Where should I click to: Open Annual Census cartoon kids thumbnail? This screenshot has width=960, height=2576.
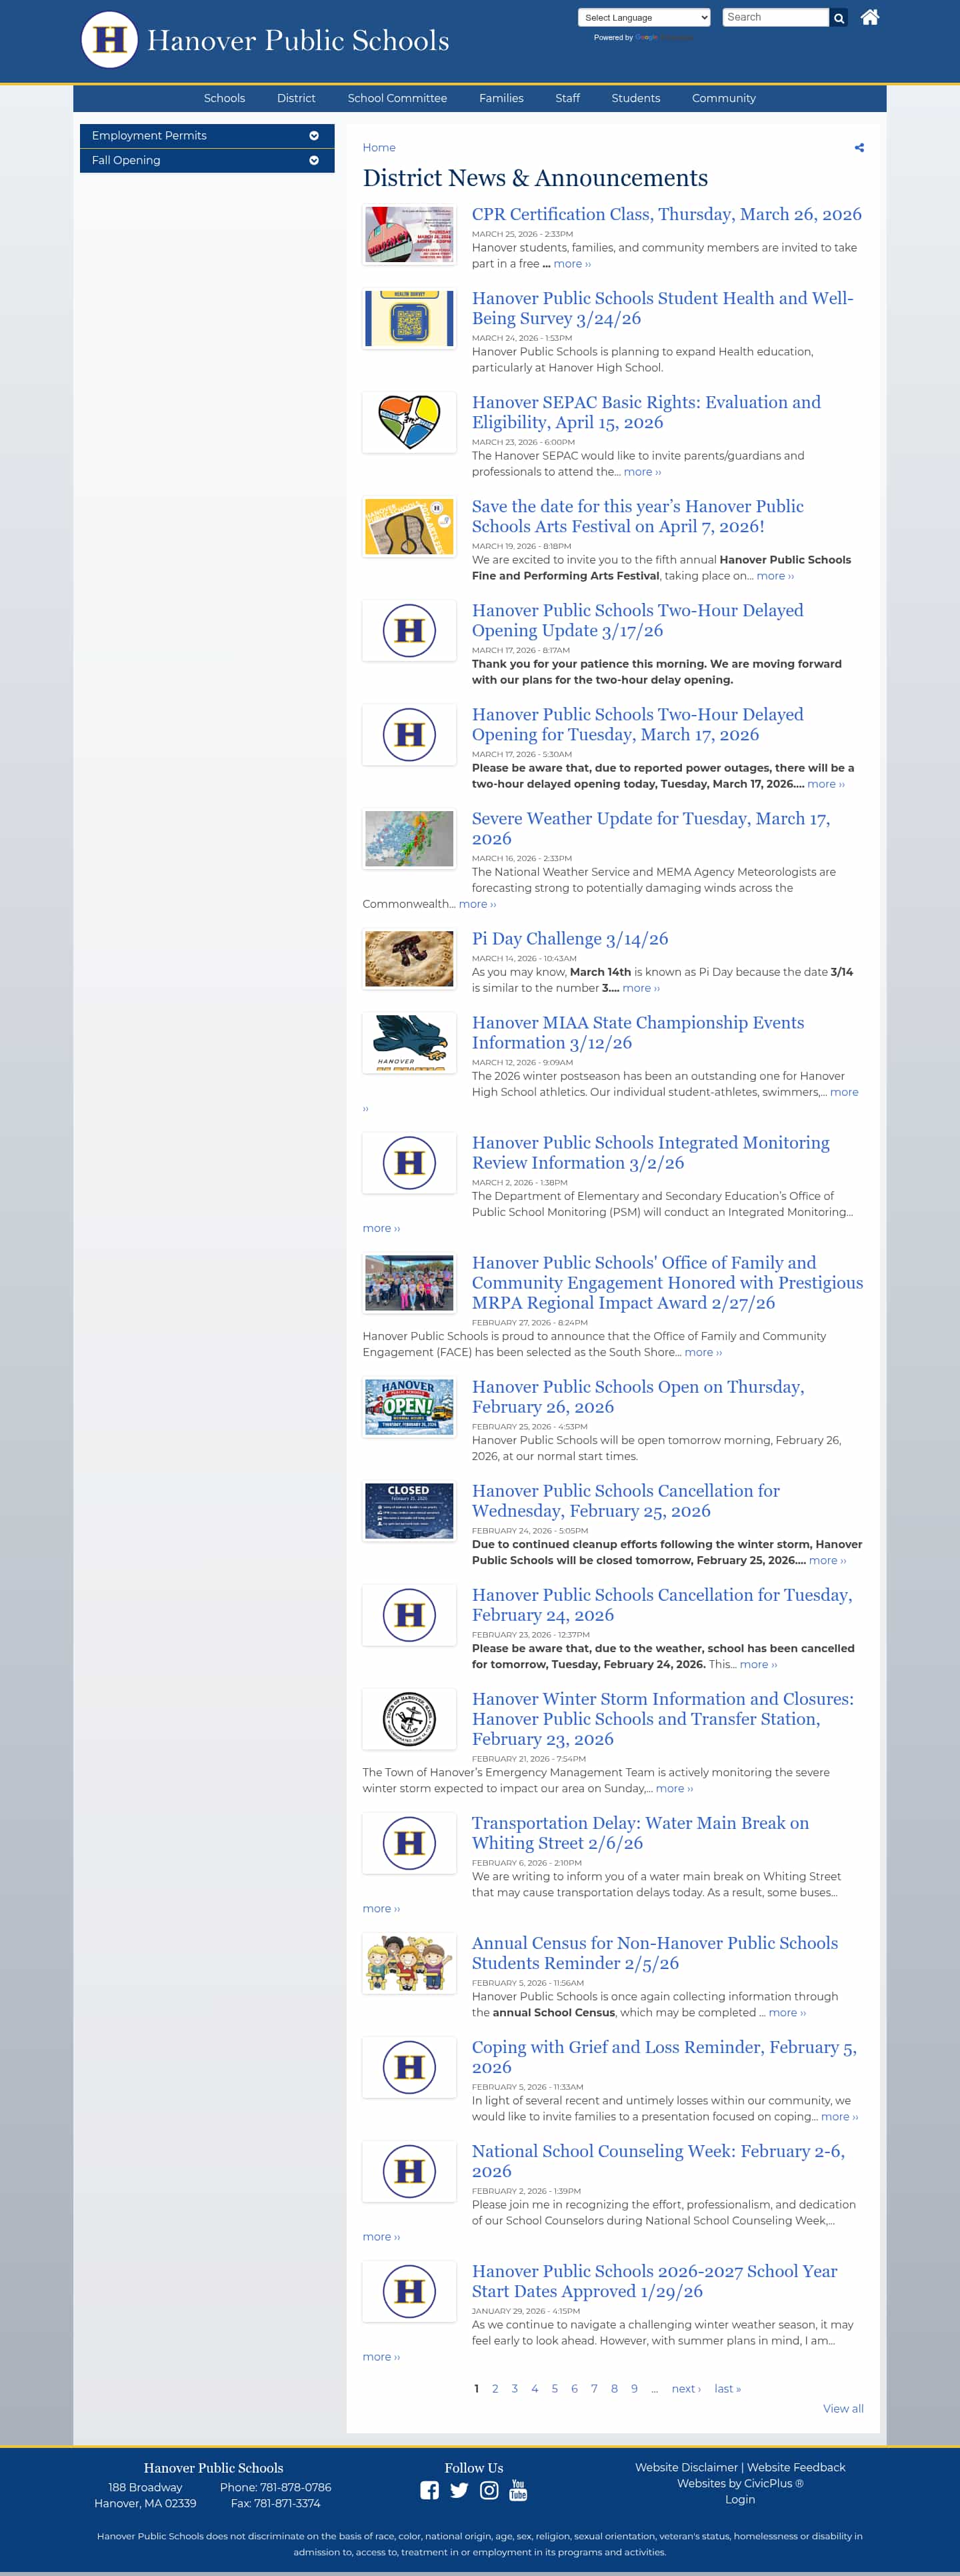(x=409, y=1963)
